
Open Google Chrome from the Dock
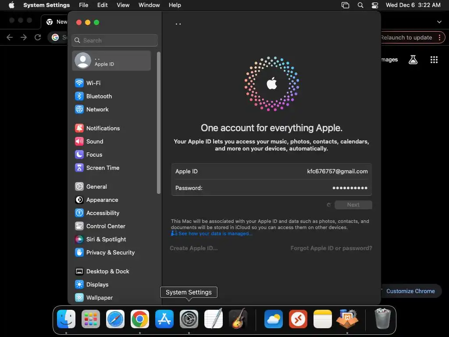(140, 319)
